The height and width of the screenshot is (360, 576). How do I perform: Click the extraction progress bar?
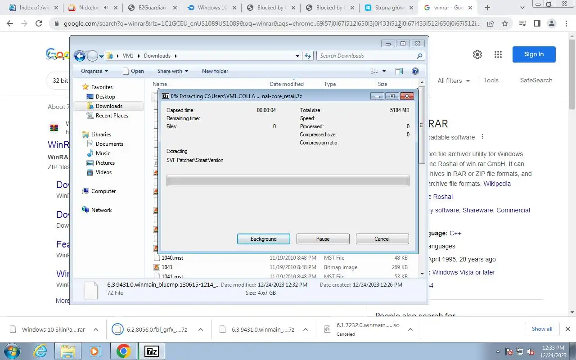coord(288,181)
